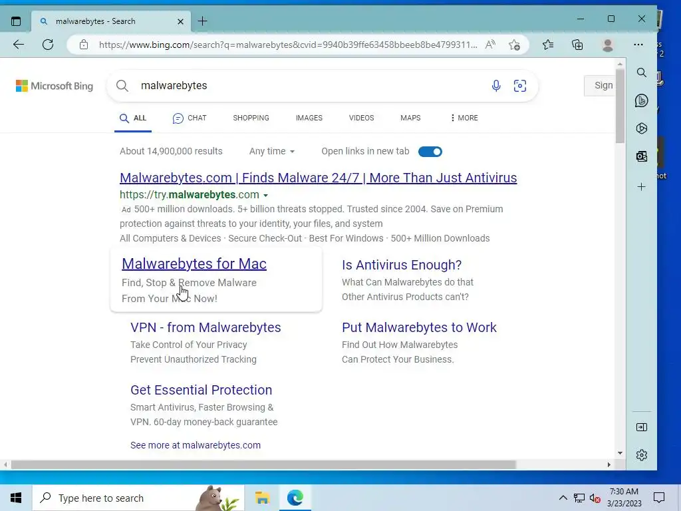This screenshot has width=681, height=511.
Task: Open the notification center
Action: [x=659, y=498]
